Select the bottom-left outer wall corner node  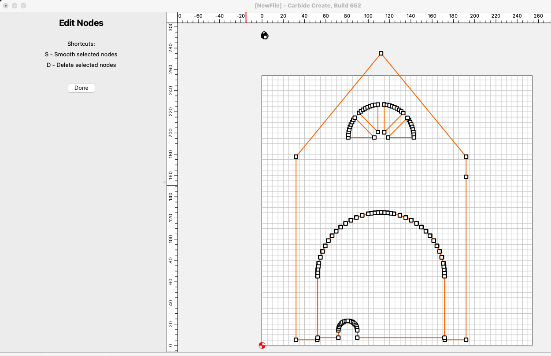(296, 340)
